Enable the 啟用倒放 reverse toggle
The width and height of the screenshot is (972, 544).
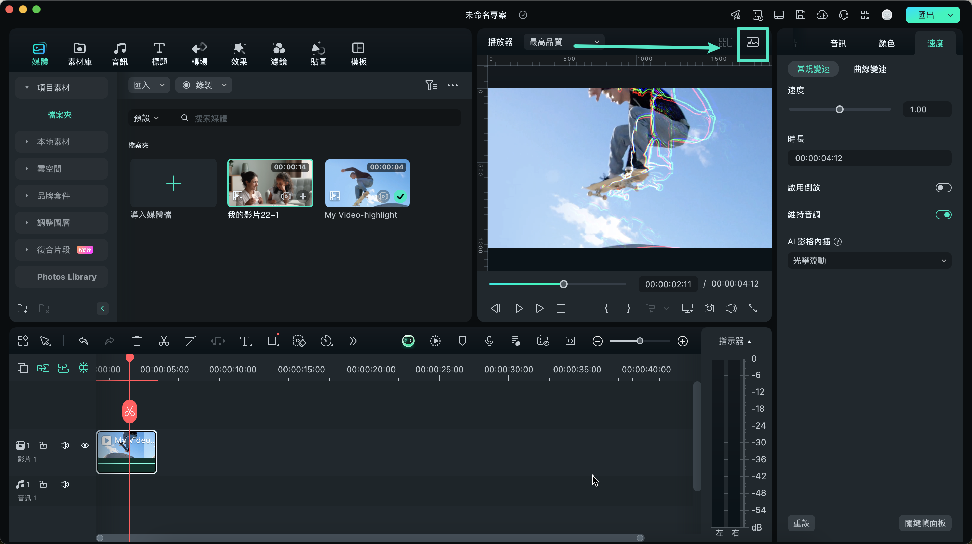[943, 188]
